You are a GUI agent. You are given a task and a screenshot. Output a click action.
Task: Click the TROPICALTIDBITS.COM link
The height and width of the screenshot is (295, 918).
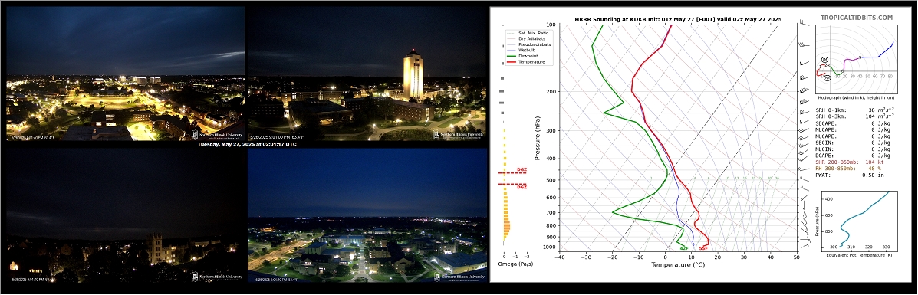[856, 18]
